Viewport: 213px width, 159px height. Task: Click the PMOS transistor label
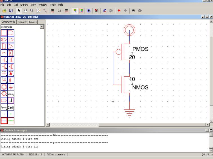click(140, 49)
